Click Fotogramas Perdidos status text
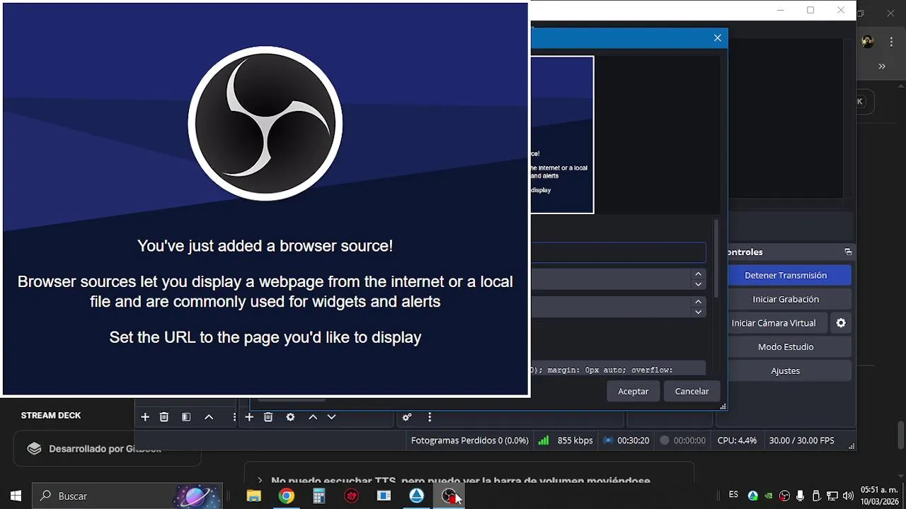 pyautogui.click(x=470, y=440)
